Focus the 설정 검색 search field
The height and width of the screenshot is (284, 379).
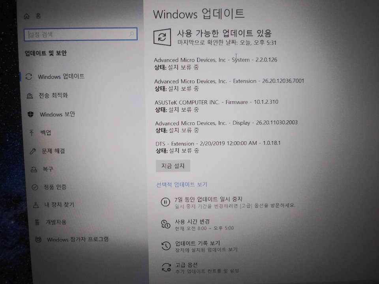81,34
